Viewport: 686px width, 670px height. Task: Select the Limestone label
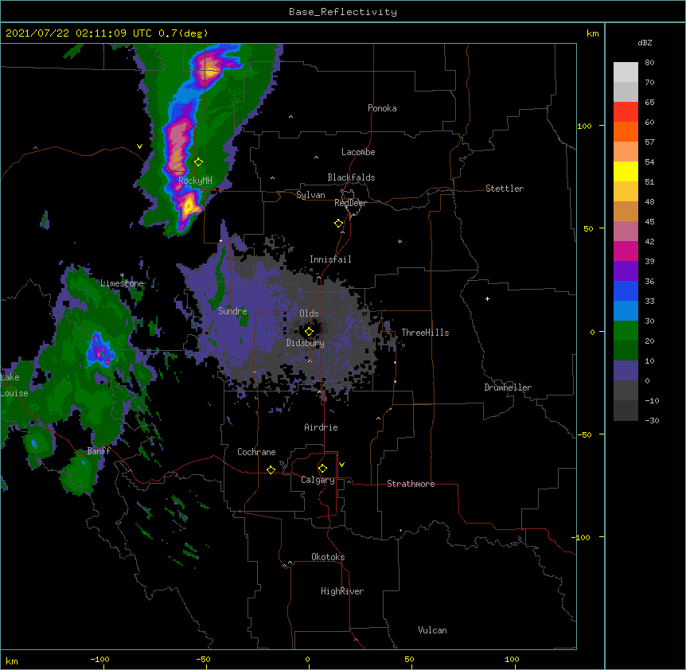[x=122, y=283]
